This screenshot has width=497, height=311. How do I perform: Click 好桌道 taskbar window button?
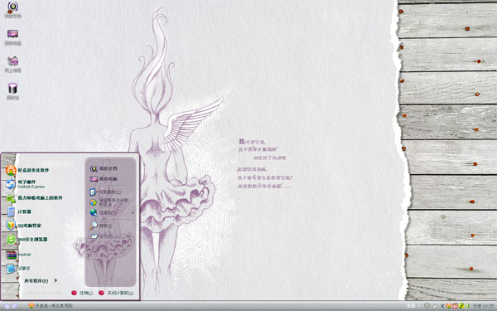[51, 306]
